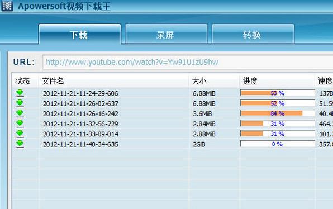Click download status icon for 2012-11-21-11-32-56-729
This screenshot has width=333, height=209.
point(20,123)
